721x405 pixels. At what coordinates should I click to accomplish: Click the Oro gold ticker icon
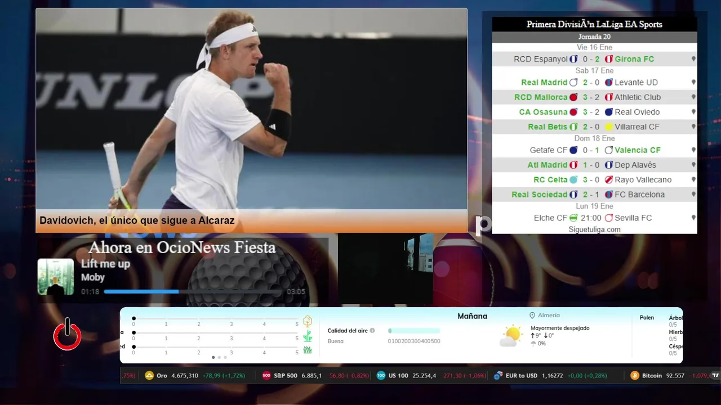pos(149,376)
